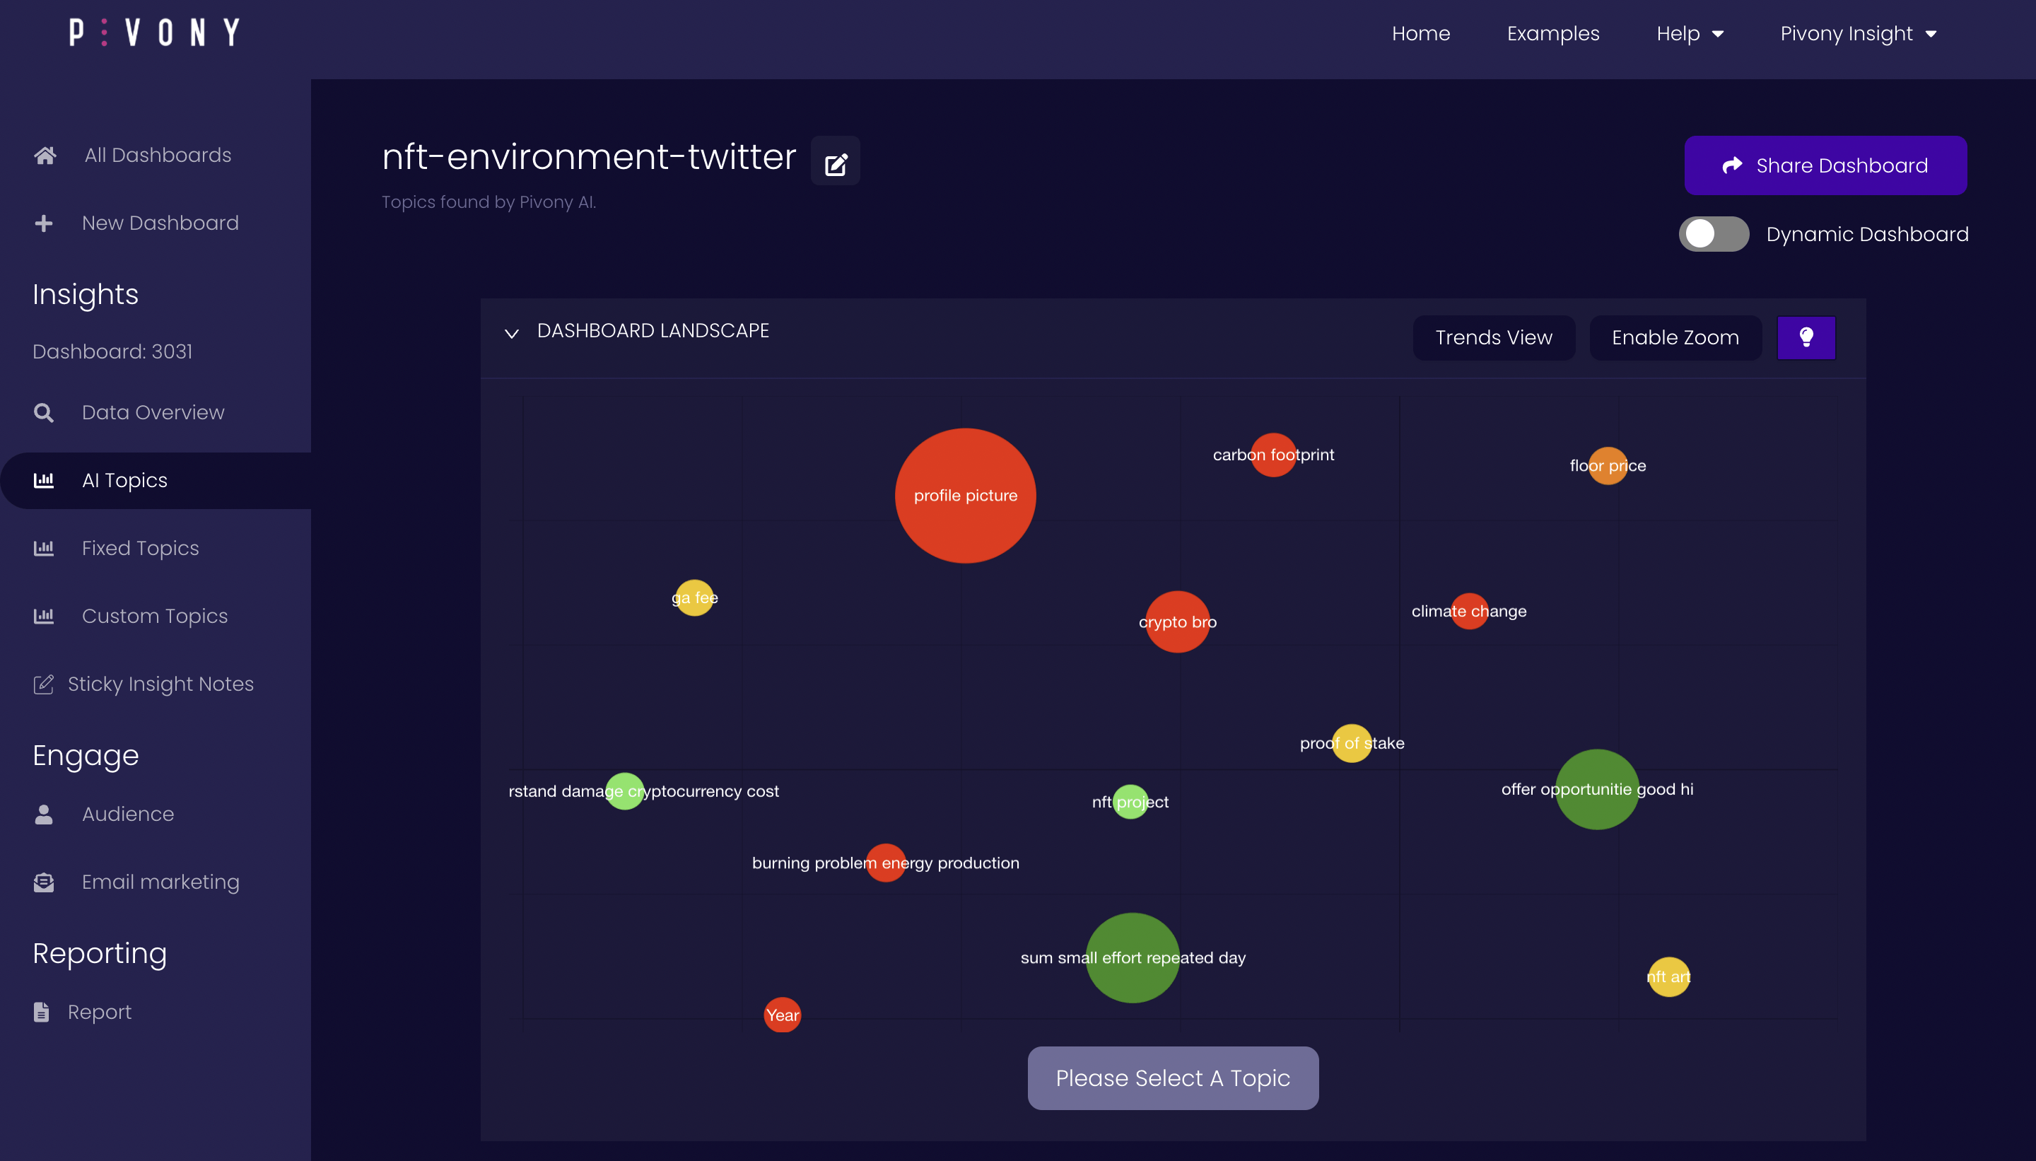Click the All Dashboards home icon
This screenshot has height=1161, width=2036.
pos(45,156)
